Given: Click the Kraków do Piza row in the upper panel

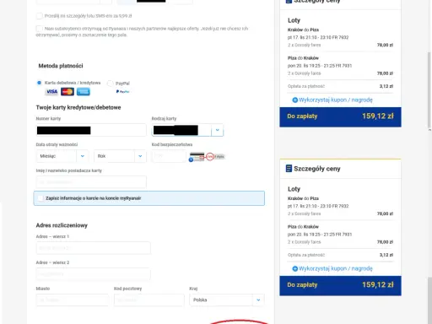Looking at the screenshot, I should click(303, 30).
